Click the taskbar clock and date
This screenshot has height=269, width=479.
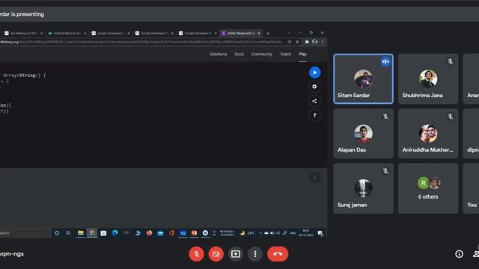tap(306, 233)
